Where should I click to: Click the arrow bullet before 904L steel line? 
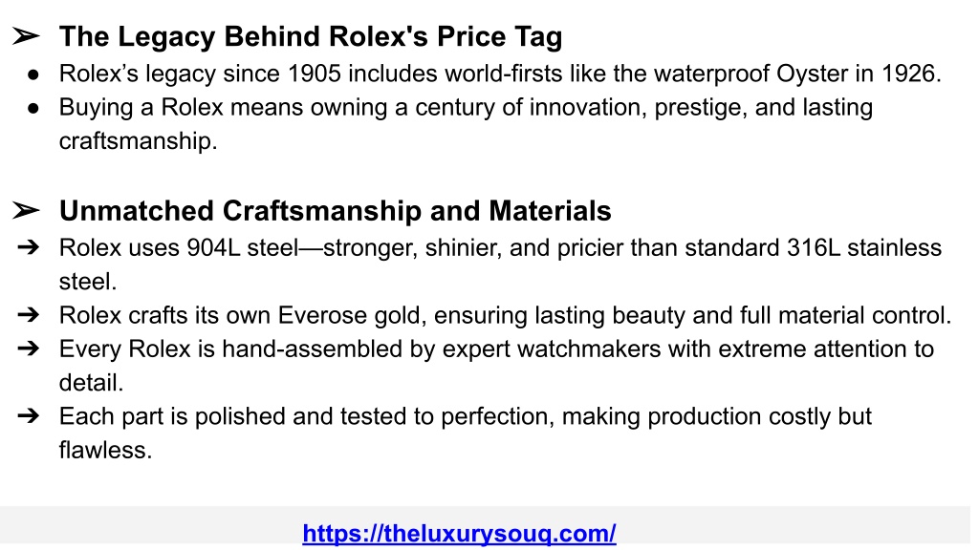point(29,247)
